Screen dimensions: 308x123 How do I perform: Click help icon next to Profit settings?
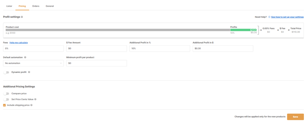pos(22,17)
